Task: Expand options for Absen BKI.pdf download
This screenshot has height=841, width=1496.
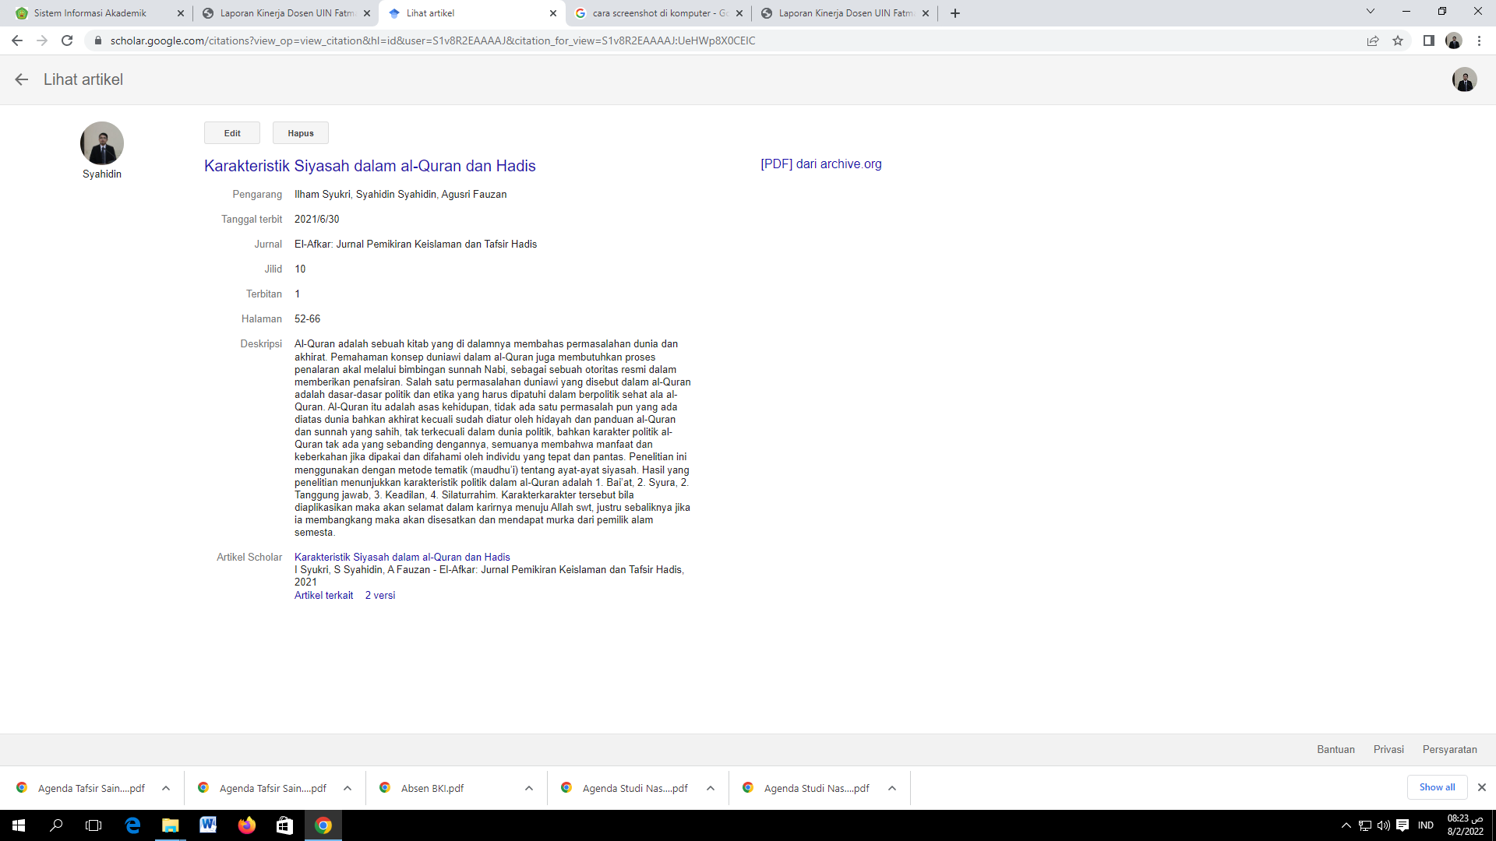Action: 529,788
